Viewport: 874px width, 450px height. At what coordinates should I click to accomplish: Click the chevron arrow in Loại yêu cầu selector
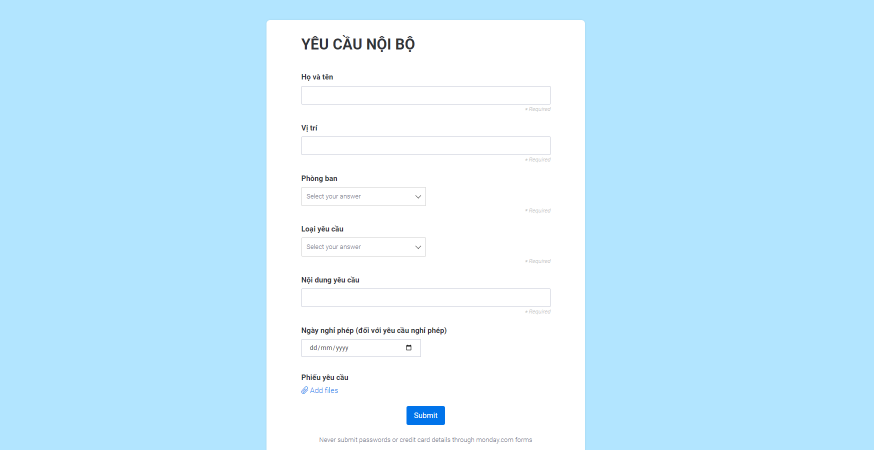[418, 247]
